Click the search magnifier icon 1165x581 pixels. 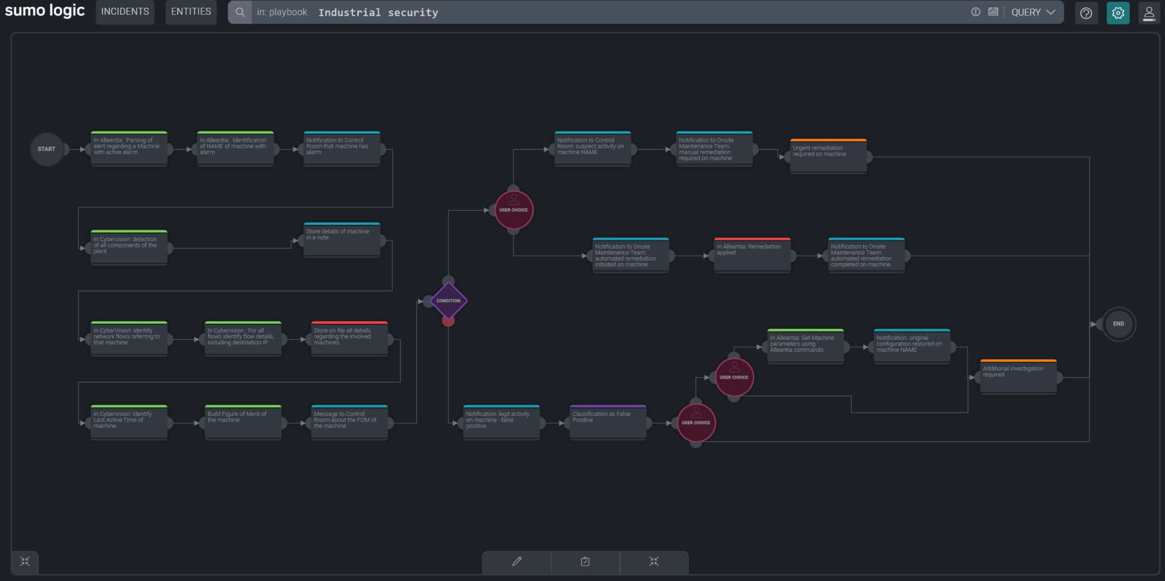(x=240, y=11)
